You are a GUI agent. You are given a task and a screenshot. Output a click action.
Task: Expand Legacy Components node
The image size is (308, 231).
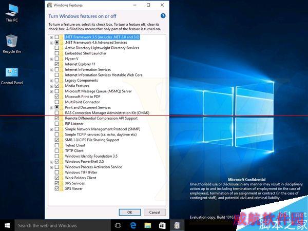pos(51,81)
